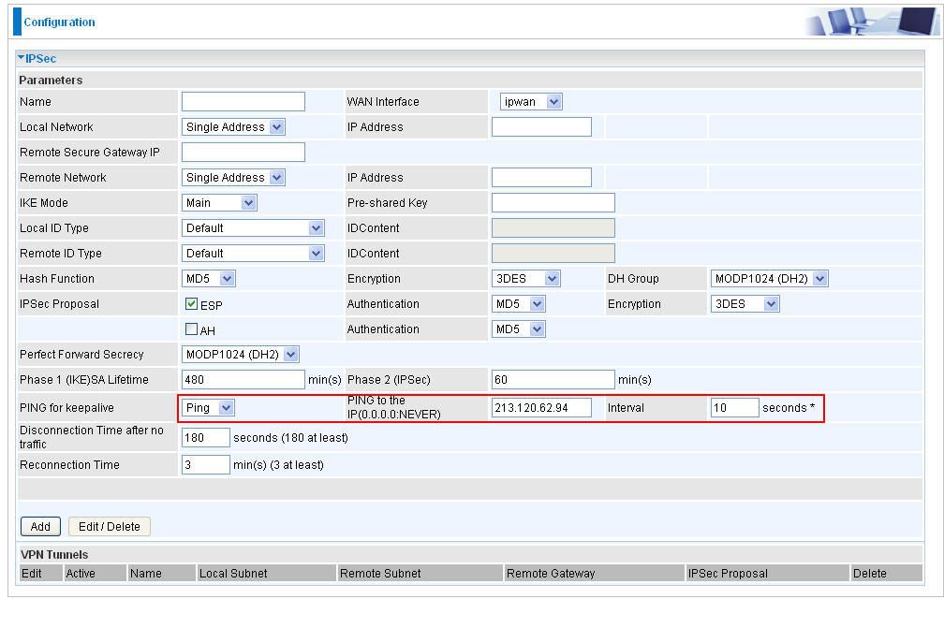The width and height of the screenshot is (944, 628).
Task: Click the Remote Subnet column header
Action: [380, 574]
